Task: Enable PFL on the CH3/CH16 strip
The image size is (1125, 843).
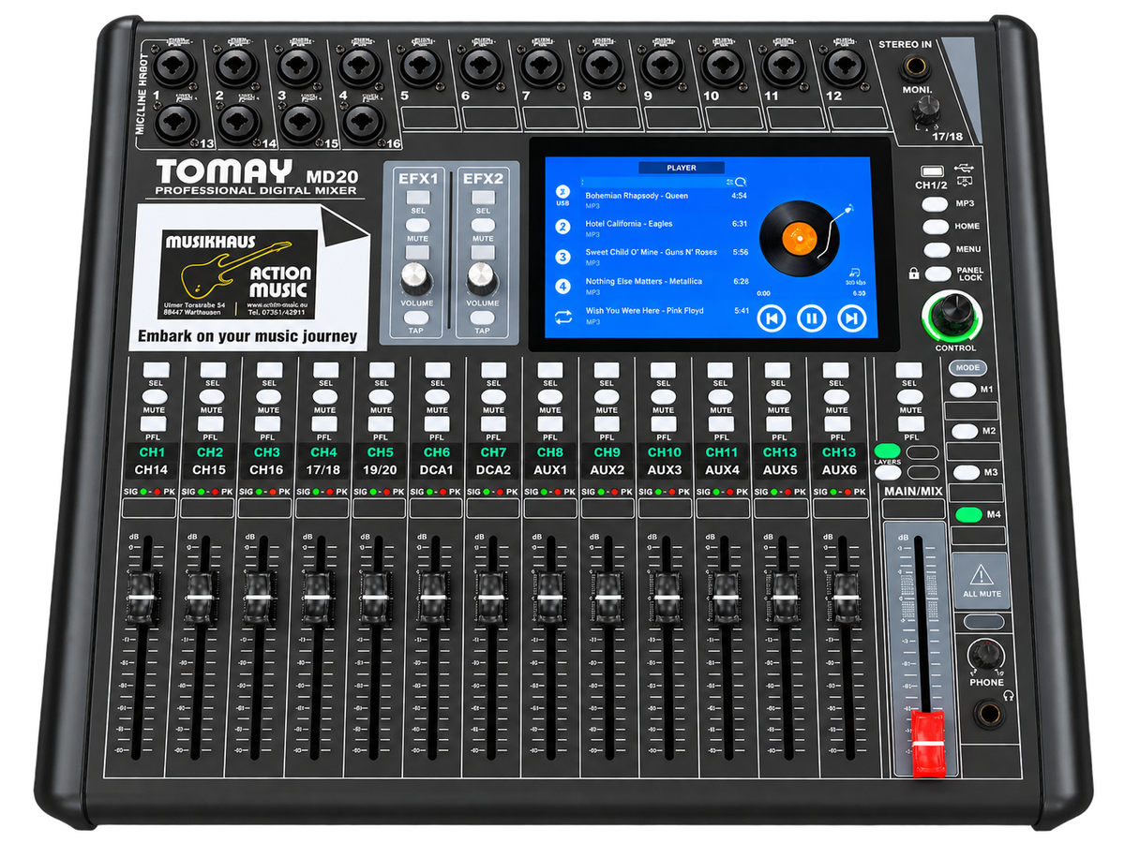Action: (269, 424)
